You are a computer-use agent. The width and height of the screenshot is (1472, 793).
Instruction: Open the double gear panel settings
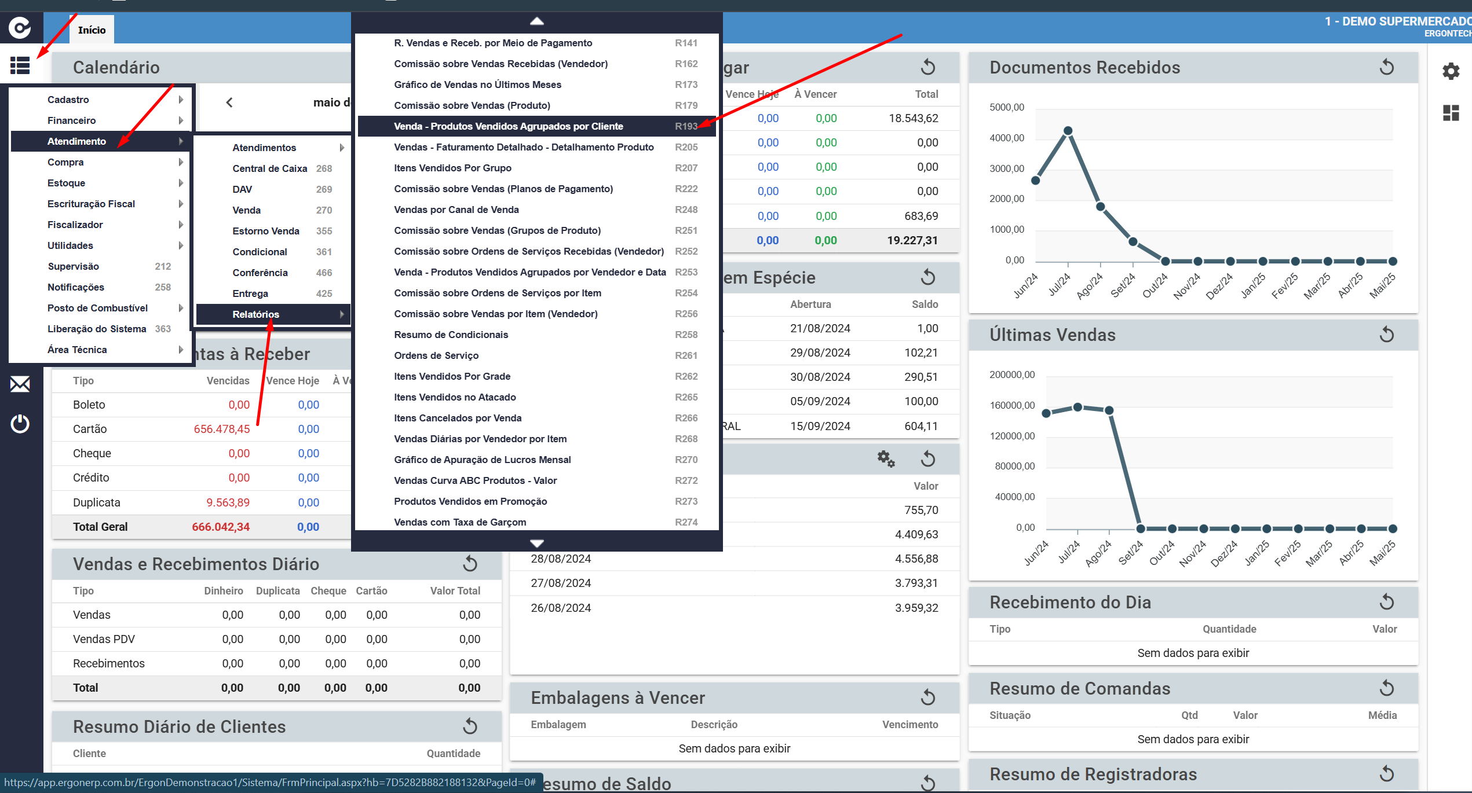[x=886, y=459]
